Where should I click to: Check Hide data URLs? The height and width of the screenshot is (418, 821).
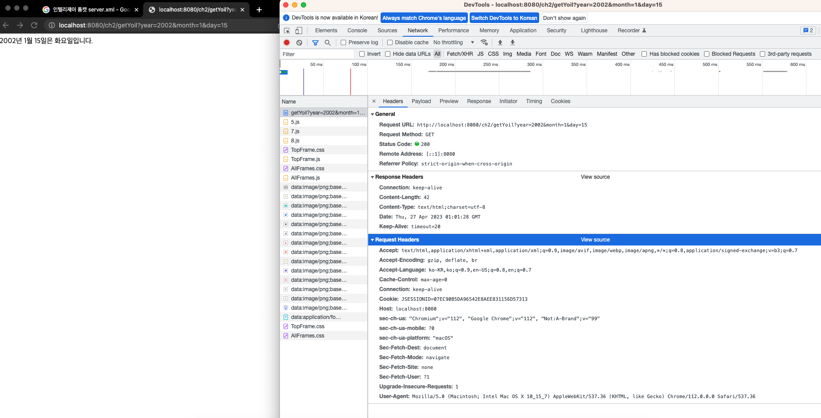point(388,54)
